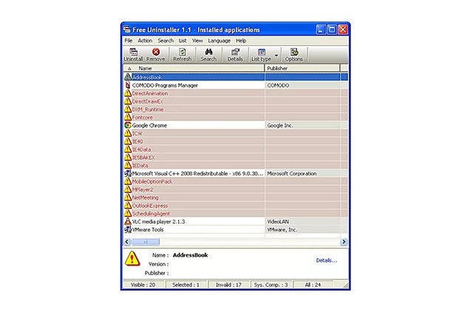Sort the list by Name column header

pos(146,68)
